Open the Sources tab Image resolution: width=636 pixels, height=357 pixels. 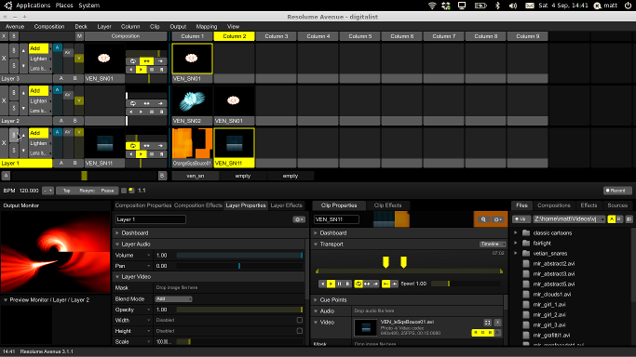click(x=617, y=205)
